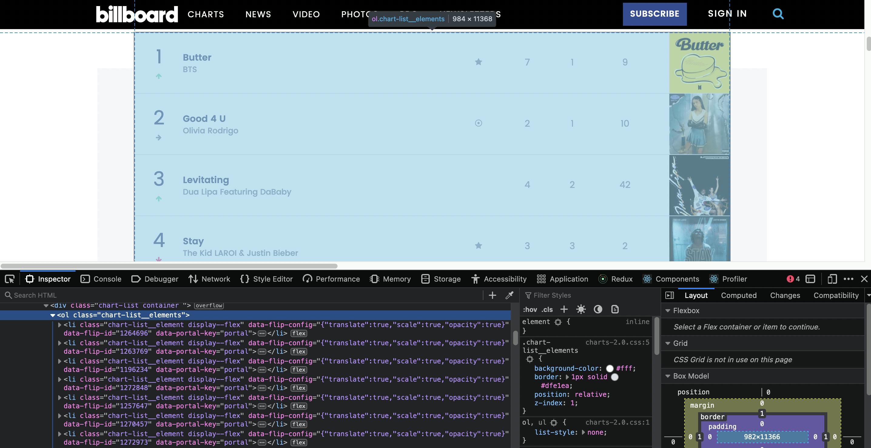Collapse the div chart-list container node
The width and height of the screenshot is (871, 448).
pos(46,306)
